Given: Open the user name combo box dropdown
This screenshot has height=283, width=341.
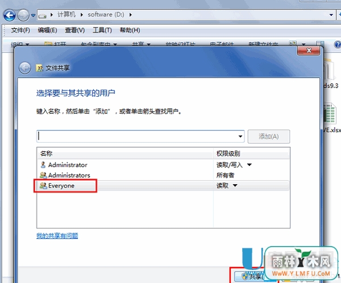Looking at the screenshot, I should point(240,136).
